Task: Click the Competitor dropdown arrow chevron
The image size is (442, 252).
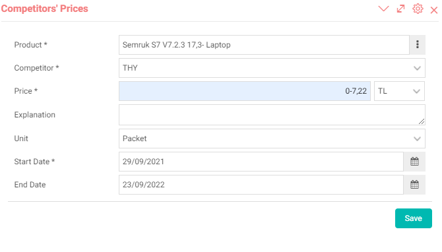Action: point(417,68)
